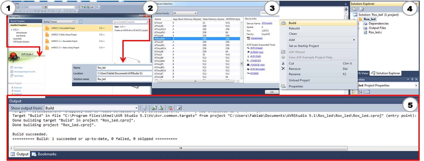The image size is (424, 161).
Task: Click device list horizontal scrollbar
Action: click(x=195, y=81)
